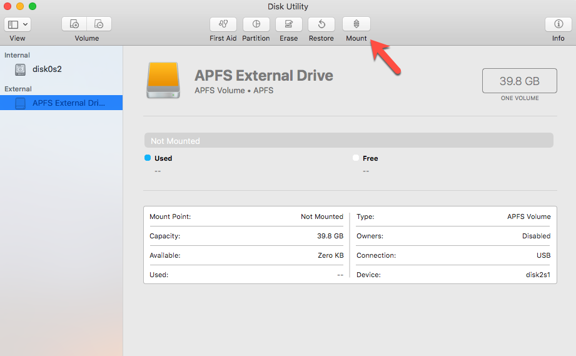Minimize the Disk Utility window
The image size is (576, 356).
(x=20, y=6)
